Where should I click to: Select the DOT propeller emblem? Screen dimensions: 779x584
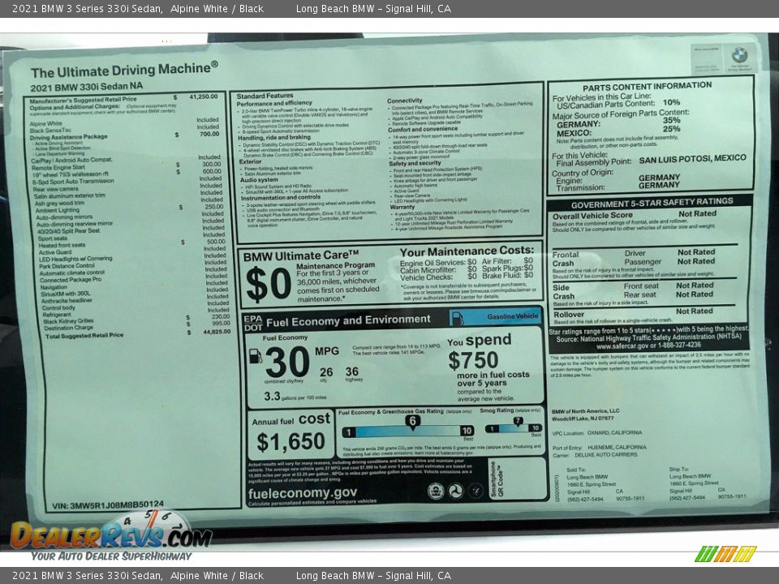454,488
